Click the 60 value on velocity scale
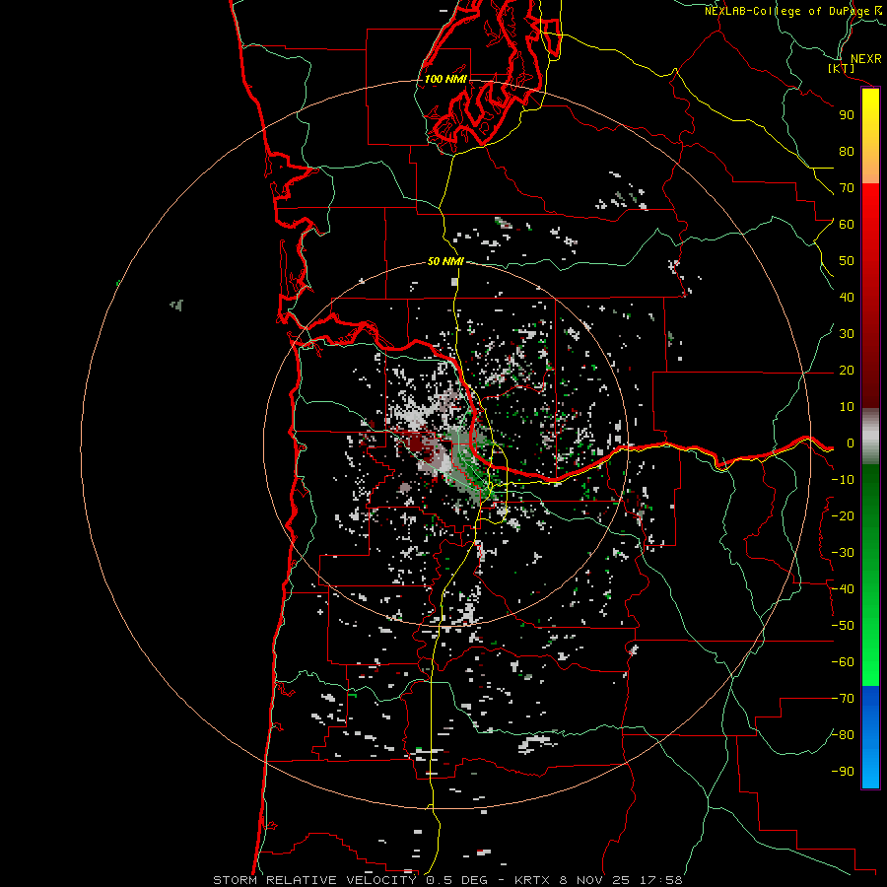This screenshot has width=887, height=887. point(847,225)
